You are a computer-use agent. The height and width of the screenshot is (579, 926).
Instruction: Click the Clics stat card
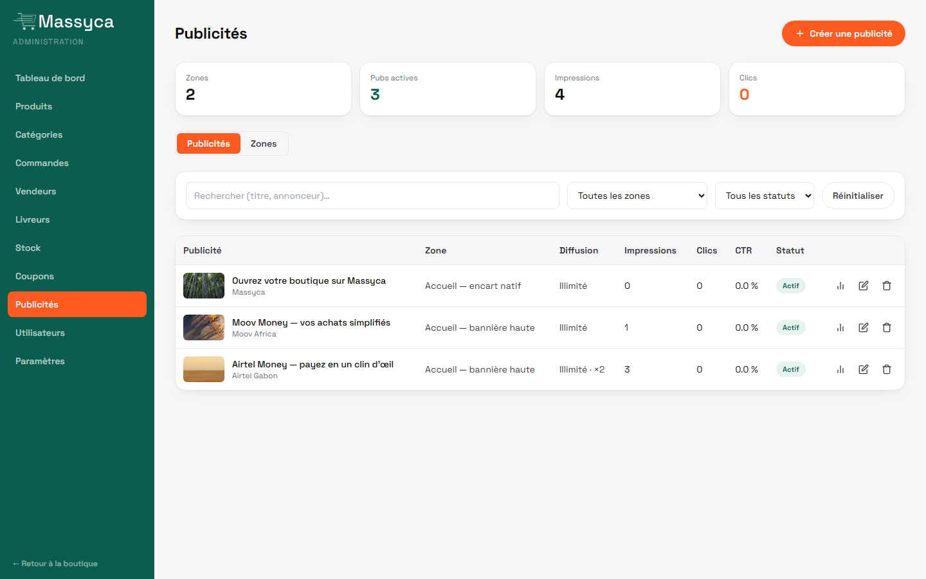(817, 89)
